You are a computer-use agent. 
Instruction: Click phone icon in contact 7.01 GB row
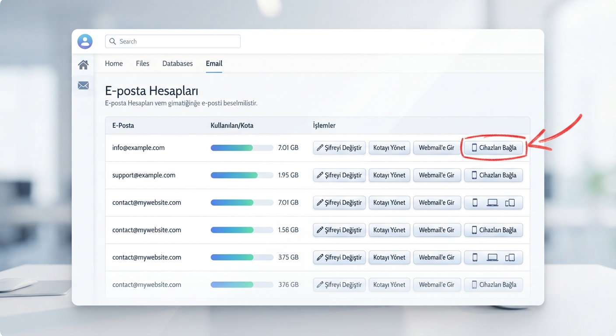pyautogui.click(x=475, y=203)
